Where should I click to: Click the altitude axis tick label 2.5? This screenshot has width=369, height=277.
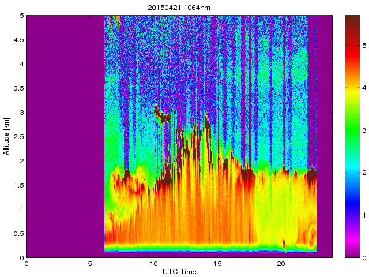(x=17, y=137)
